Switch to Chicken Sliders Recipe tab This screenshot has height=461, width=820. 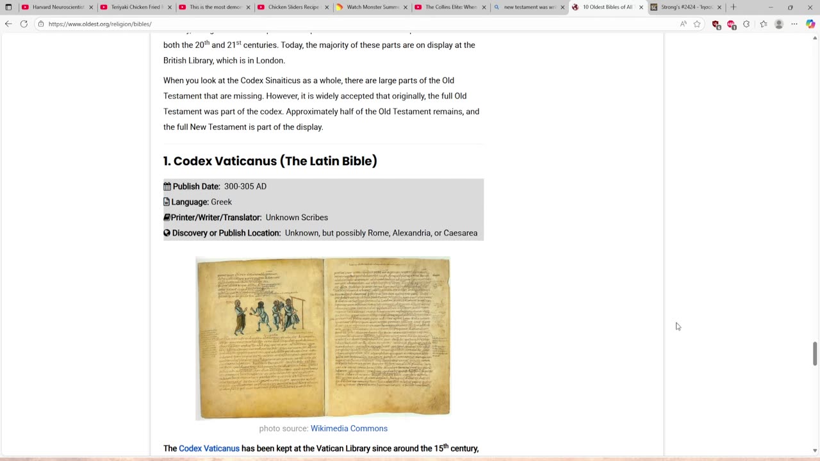pyautogui.click(x=293, y=7)
